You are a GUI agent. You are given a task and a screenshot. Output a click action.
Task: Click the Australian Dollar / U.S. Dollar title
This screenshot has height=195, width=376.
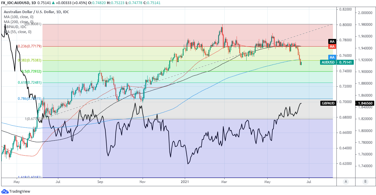tap(36, 12)
